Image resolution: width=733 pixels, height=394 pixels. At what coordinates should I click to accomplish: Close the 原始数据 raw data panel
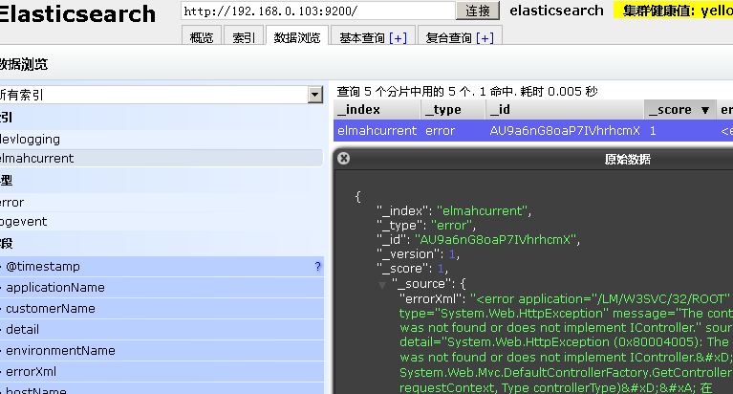[x=344, y=158]
